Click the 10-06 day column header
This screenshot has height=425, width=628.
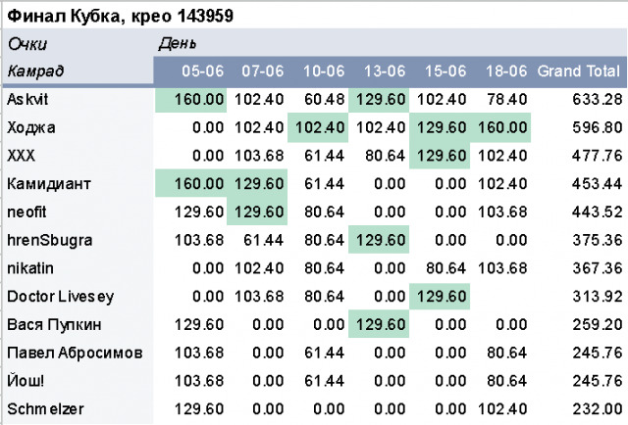pos(323,71)
